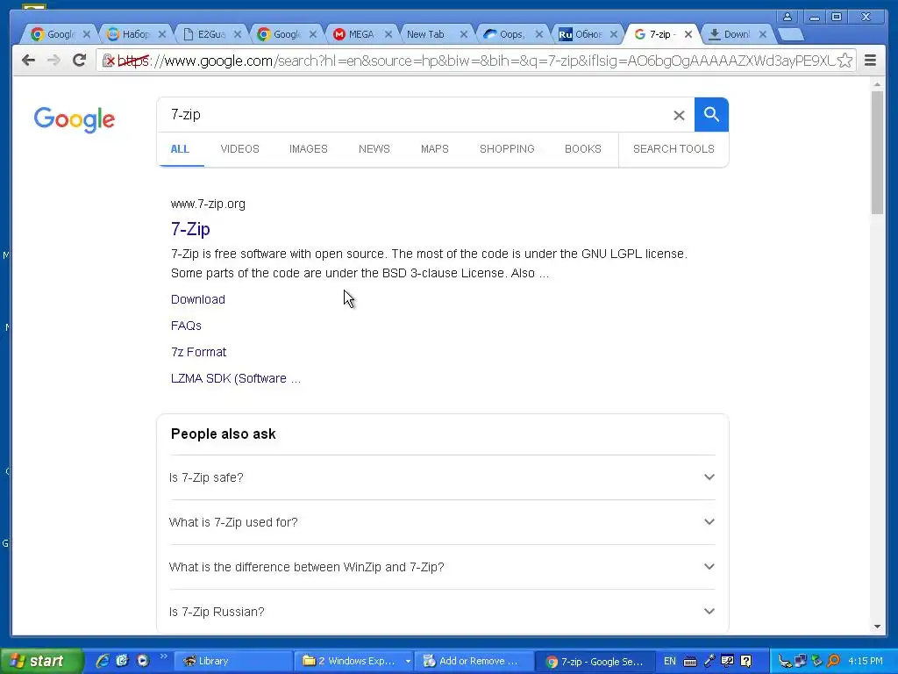Viewport: 898px width, 674px height.
Task: Click the browser address bar
Action: pyautogui.click(x=475, y=61)
